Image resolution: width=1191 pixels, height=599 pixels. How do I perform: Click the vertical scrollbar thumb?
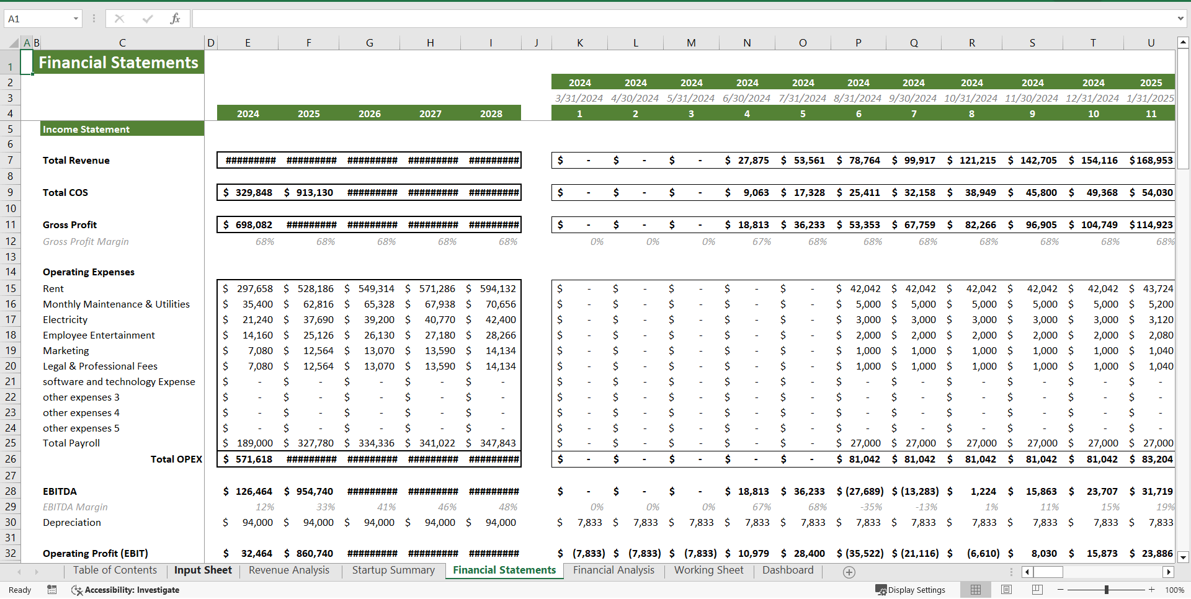(1183, 109)
